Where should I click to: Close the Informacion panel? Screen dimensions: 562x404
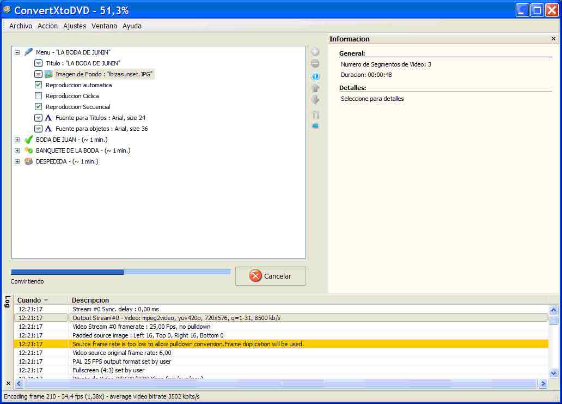(553, 39)
